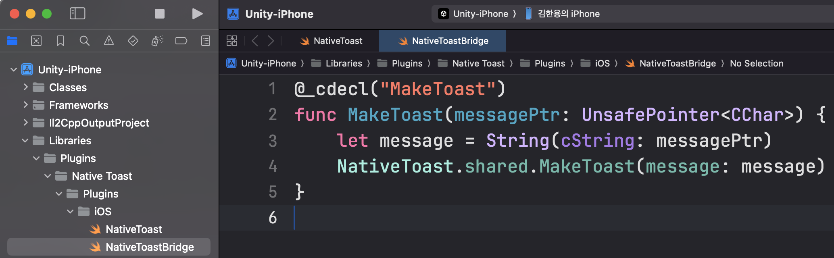
Task: Toggle the navigator sidebar panel
Action: 77,14
